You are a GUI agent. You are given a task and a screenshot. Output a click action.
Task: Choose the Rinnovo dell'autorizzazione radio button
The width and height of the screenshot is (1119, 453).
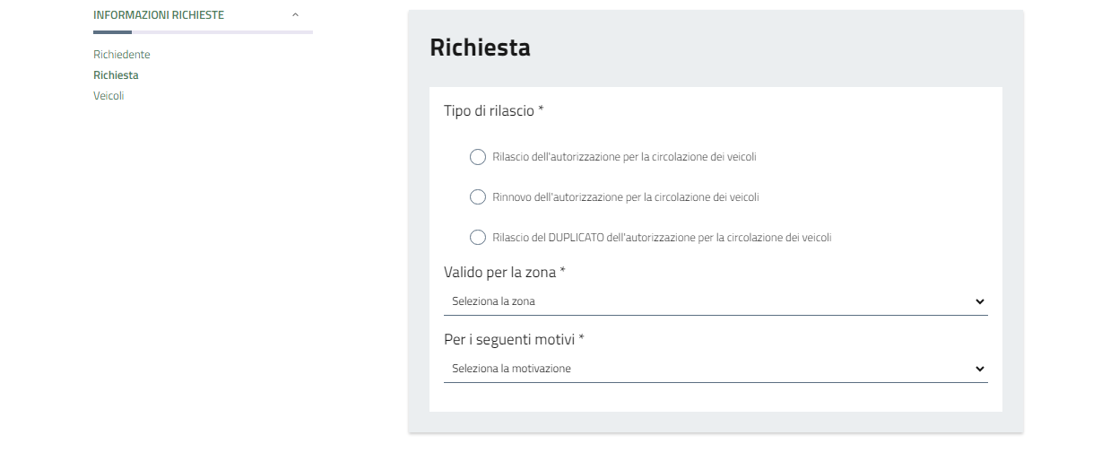coord(478,197)
